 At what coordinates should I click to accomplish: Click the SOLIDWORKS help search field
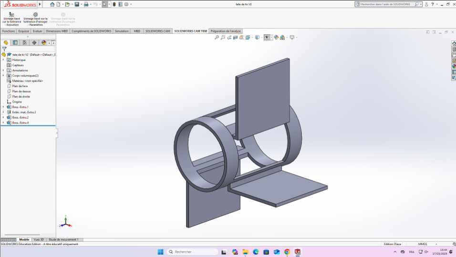click(x=386, y=4)
